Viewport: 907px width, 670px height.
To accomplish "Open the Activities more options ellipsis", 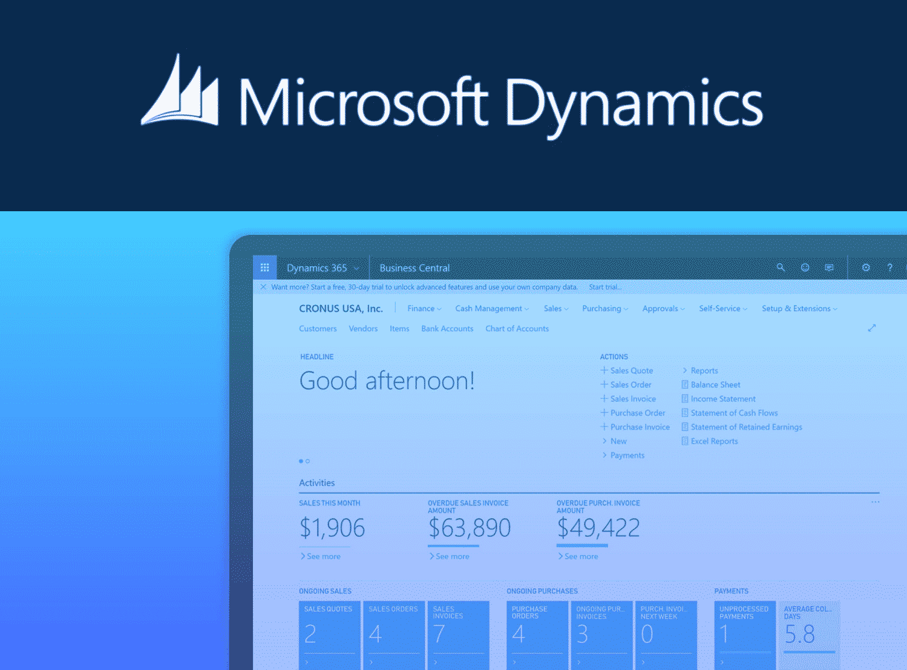I will coord(875,502).
